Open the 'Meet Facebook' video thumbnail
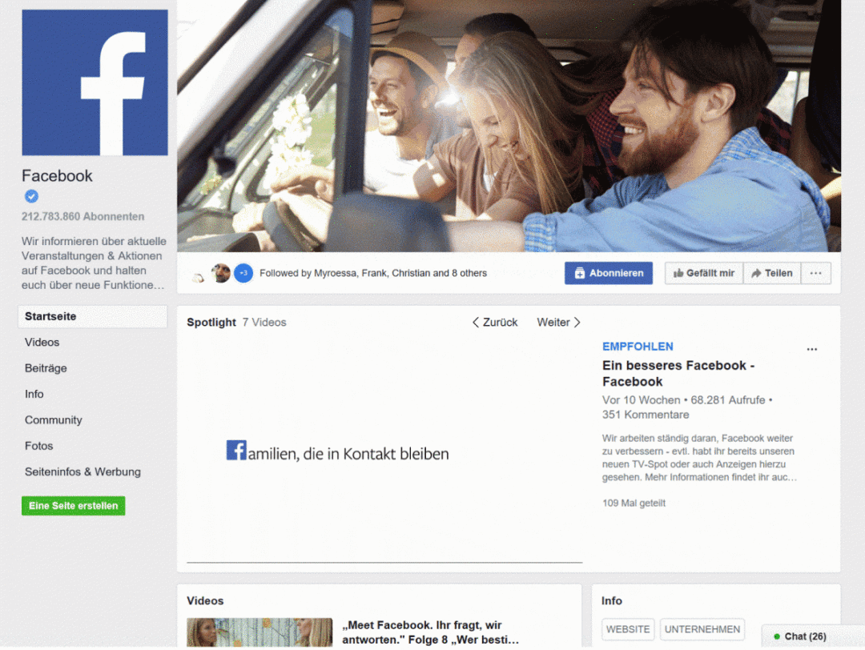Image resolution: width=865 pixels, height=650 pixels. (259, 632)
